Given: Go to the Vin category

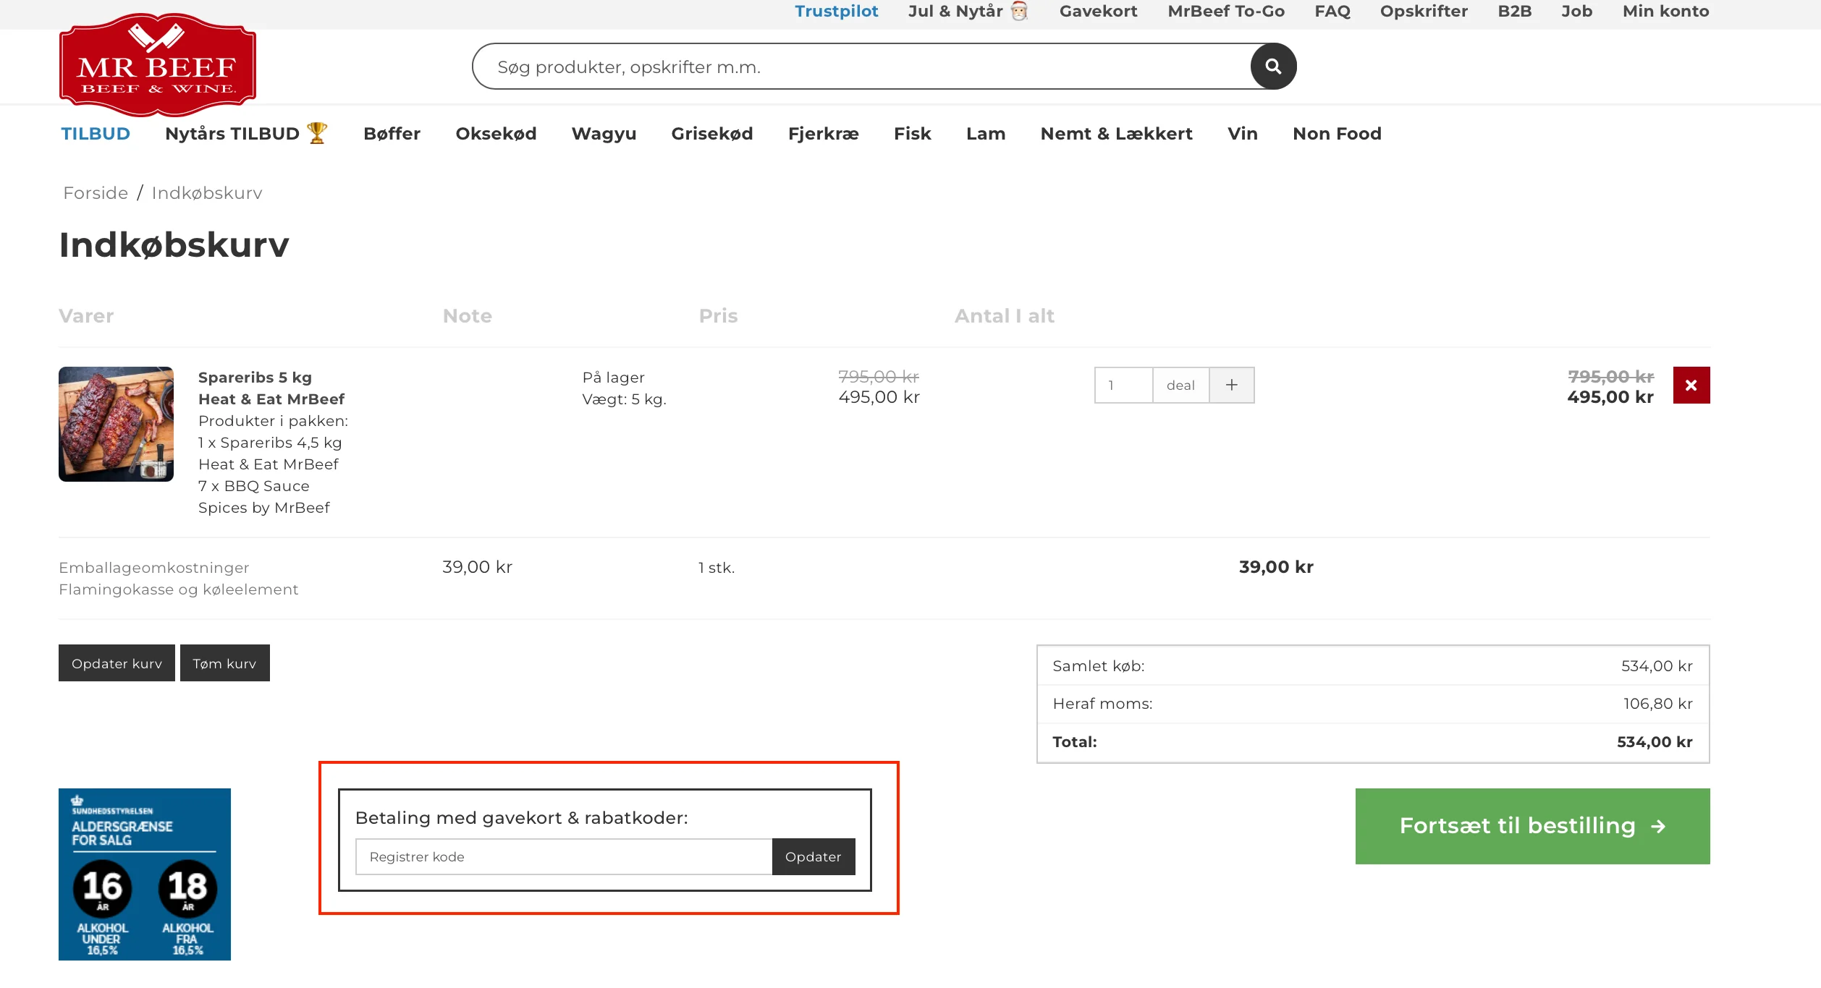Looking at the screenshot, I should [x=1242, y=134].
